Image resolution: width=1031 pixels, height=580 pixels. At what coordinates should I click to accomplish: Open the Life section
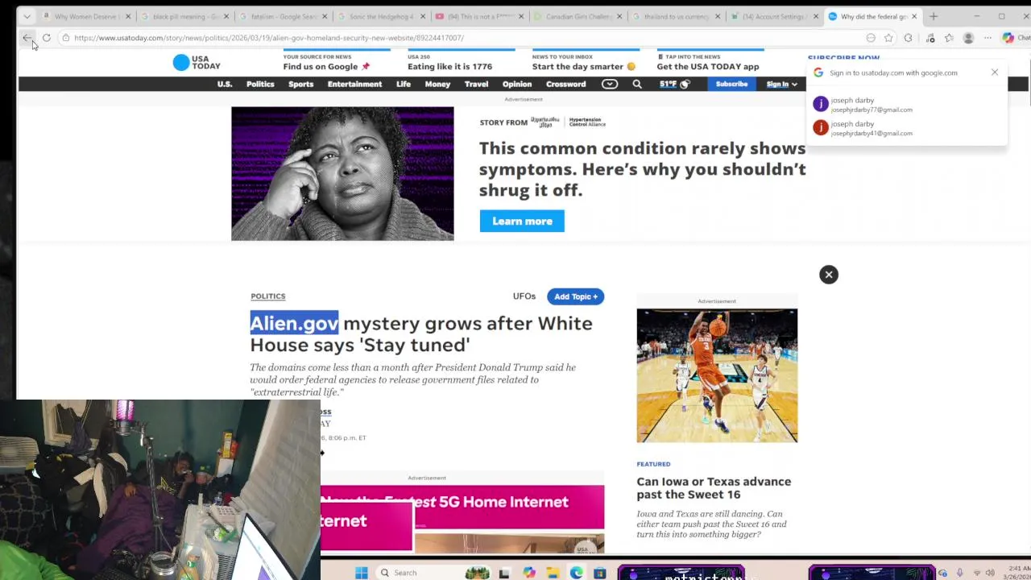[404, 84]
